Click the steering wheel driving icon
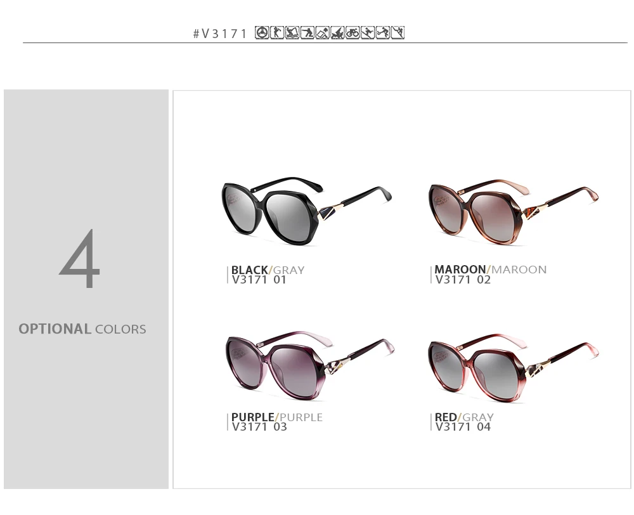 click(x=262, y=32)
